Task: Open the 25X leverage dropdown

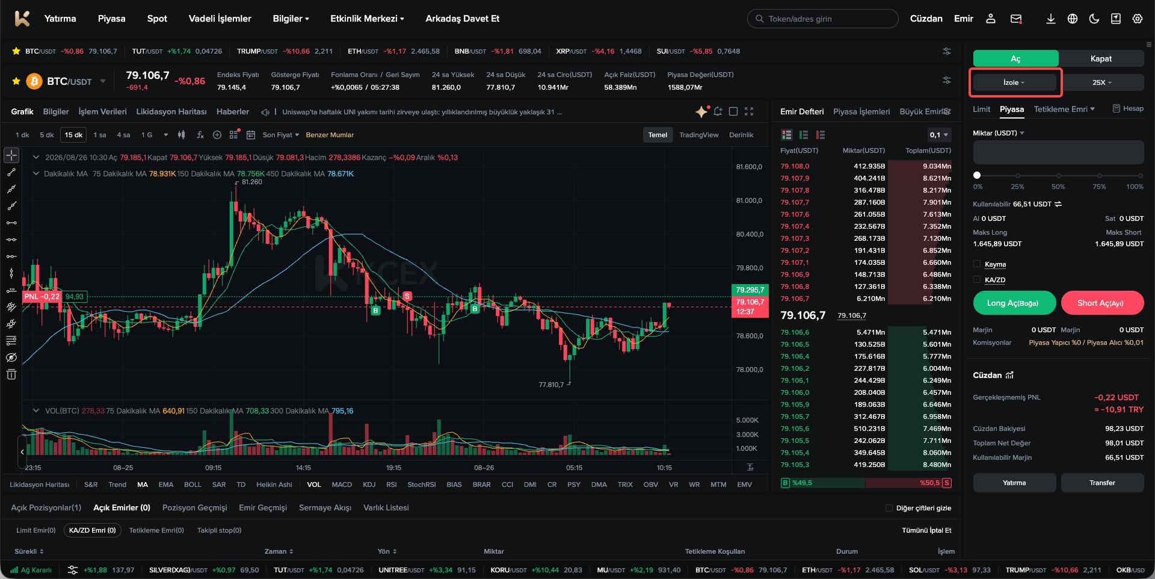Action: [1102, 82]
